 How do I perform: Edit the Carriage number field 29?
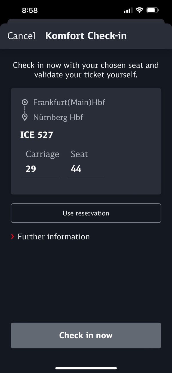click(x=41, y=169)
